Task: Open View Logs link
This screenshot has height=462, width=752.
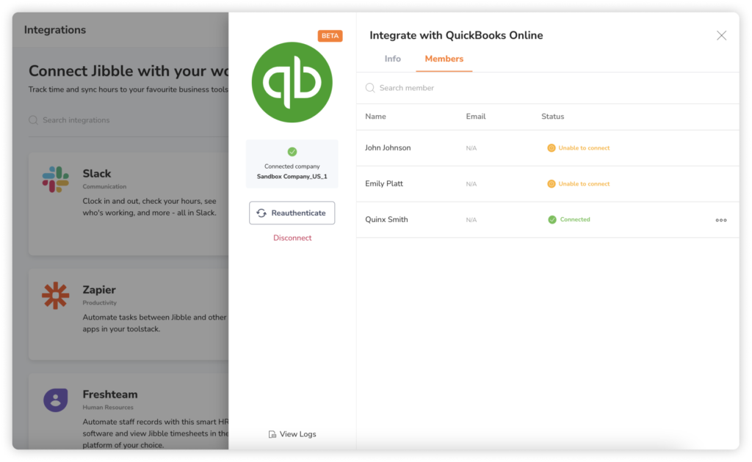Action: [x=292, y=434]
